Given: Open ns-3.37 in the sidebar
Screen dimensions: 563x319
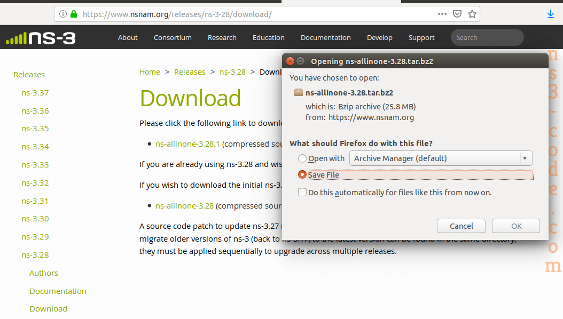Looking at the screenshot, I should 35,93.
